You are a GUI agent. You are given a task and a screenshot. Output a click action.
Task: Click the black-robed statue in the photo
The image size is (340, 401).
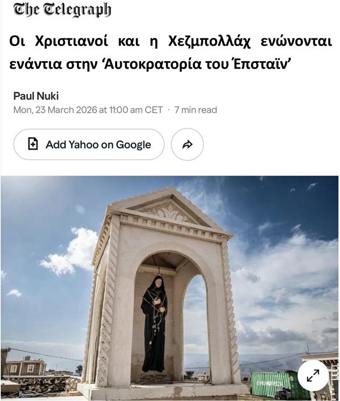[155, 323]
